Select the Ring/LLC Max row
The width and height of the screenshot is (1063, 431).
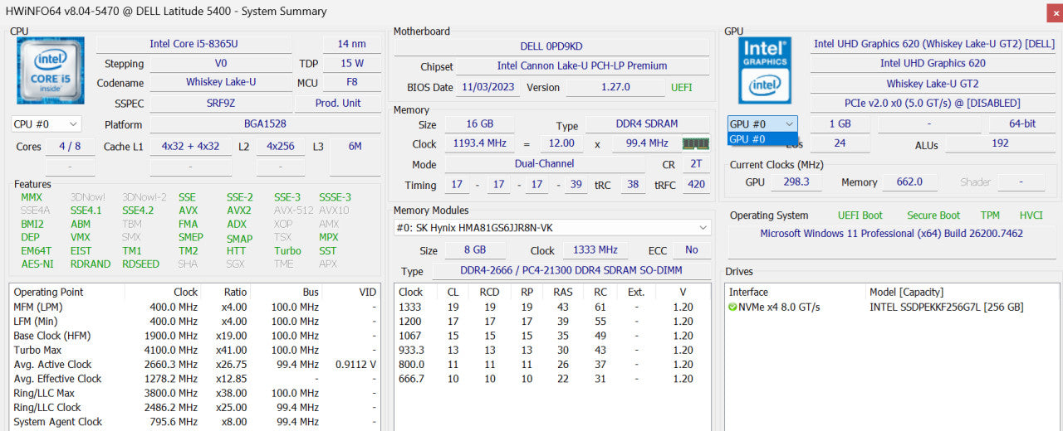(194, 393)
